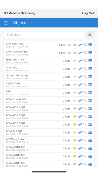Open details menu for 2QW AOB3 QG
Image resolution: width=98 pixels, height=174 pixels.
[x=90, y=164]
